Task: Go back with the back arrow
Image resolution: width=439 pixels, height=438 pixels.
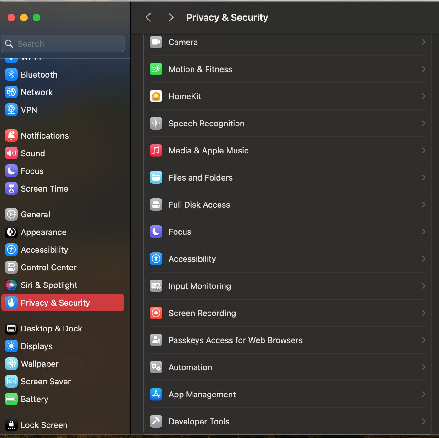Action: [148, 17]
